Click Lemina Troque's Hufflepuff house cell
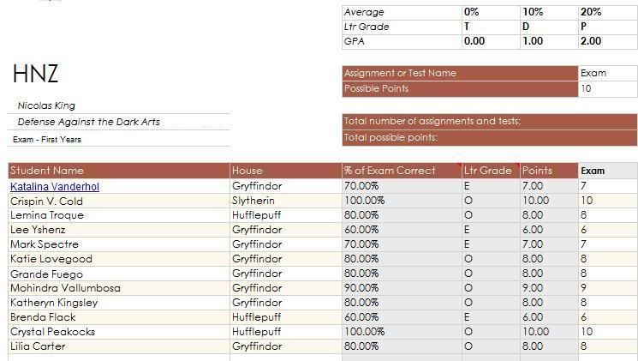This screenshot has width=638, height=361. click(286, 215)
